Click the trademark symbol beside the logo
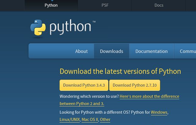Screen dimensions: 196x125 [94, 22]
